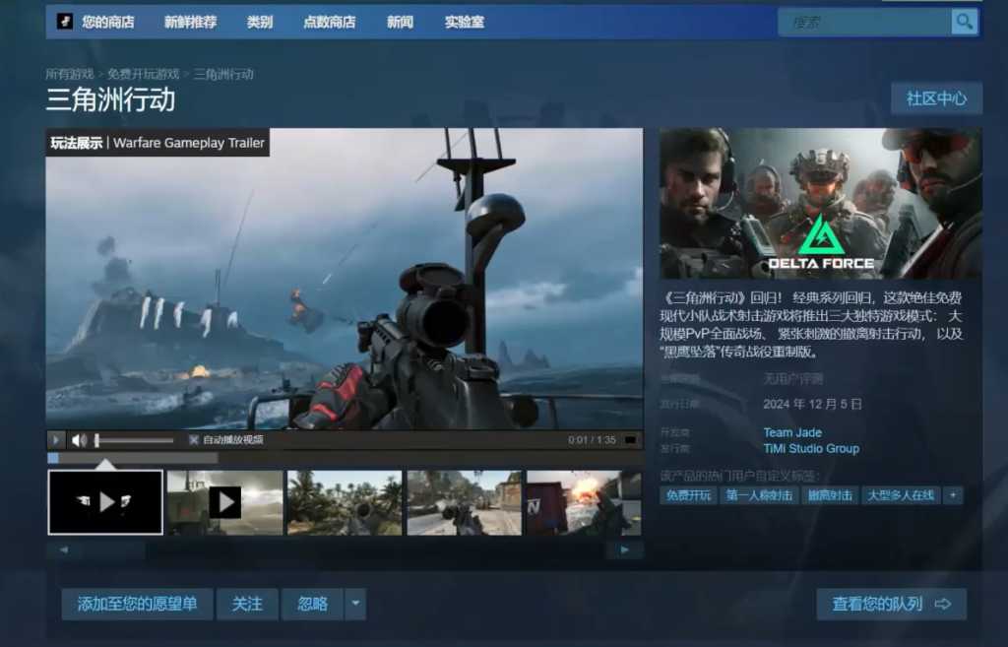Click 查看您的队列 button

click(891, 604)
